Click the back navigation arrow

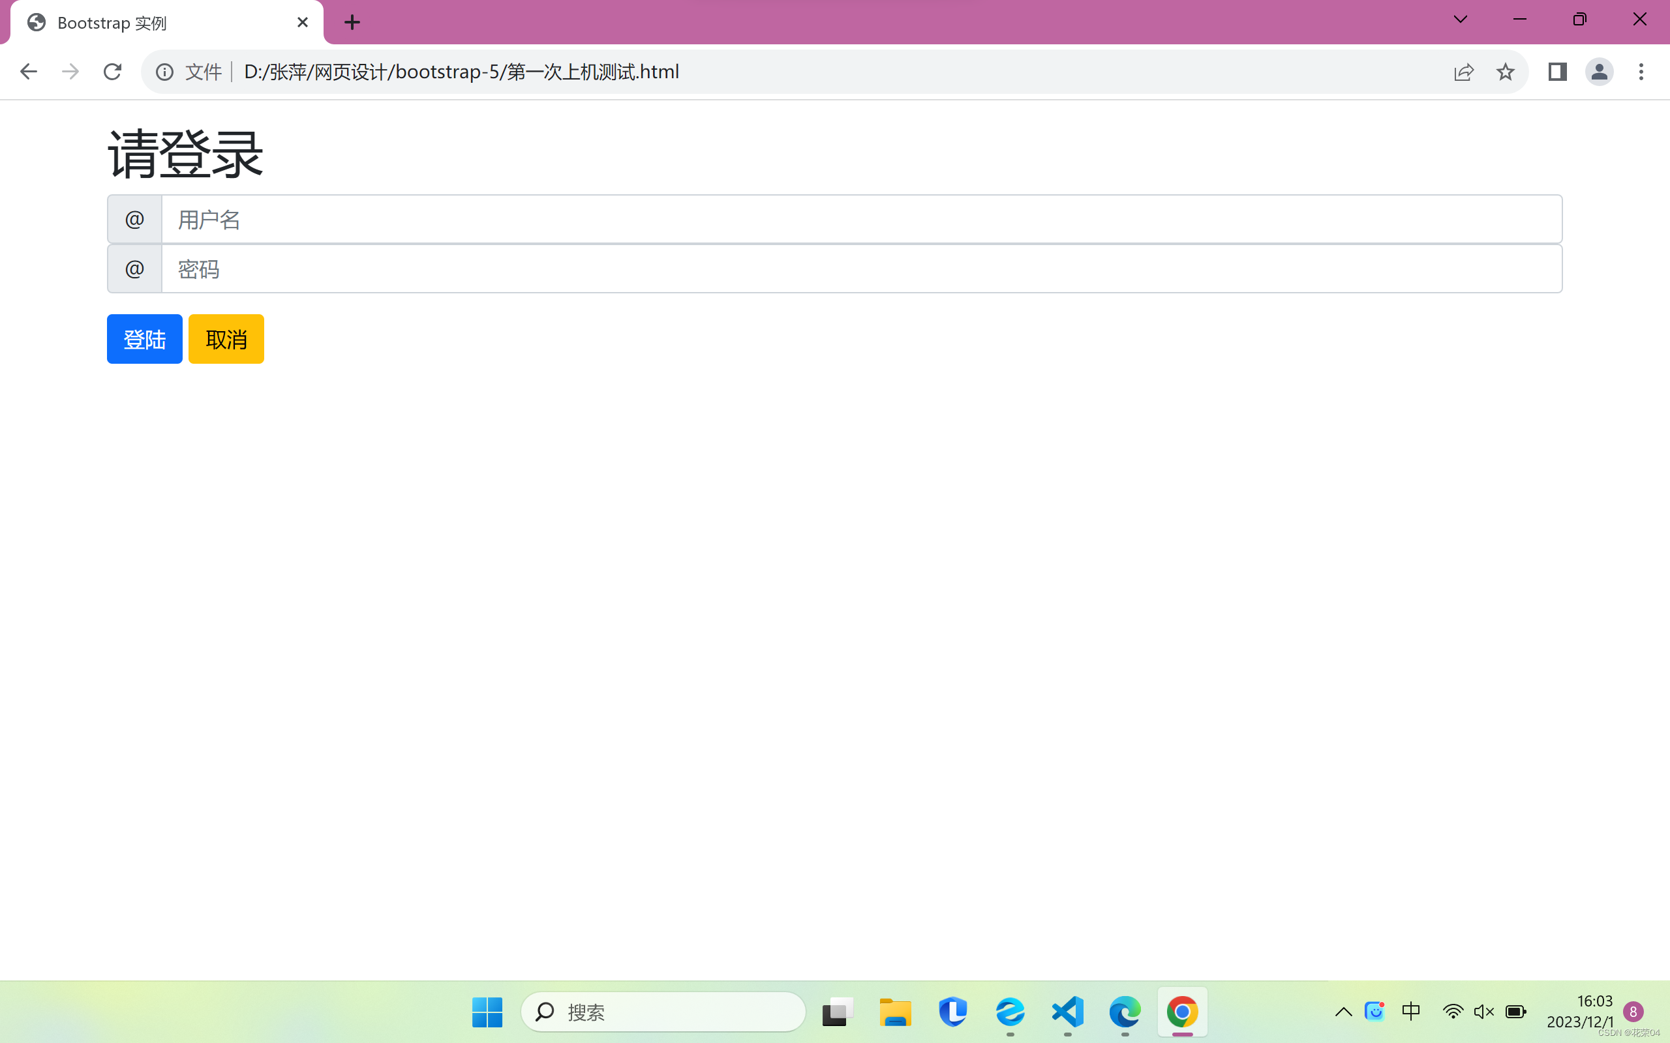[28, 72]
